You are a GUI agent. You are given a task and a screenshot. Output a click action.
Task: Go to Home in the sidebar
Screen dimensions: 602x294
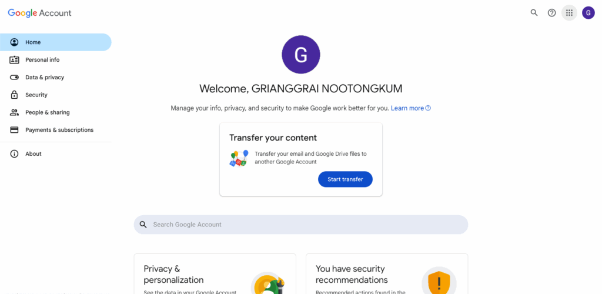pyautogui.click(x=56, y=42)
